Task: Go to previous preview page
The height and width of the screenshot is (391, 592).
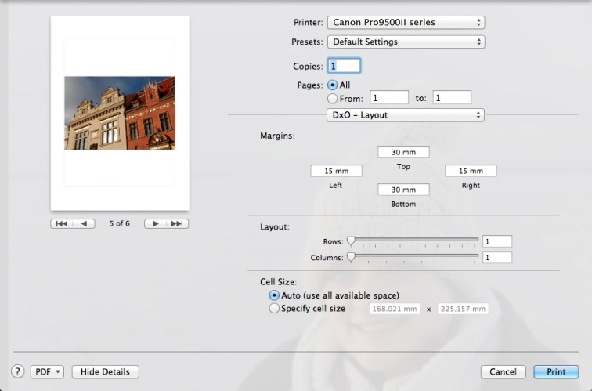Action: [84, 223]
